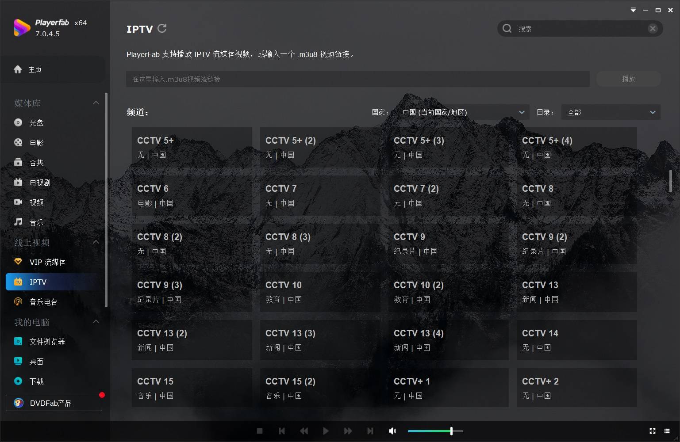This screenshot has width=680, height=442.
Task: Open channel CCTV 9
Action: click(449, 244)
